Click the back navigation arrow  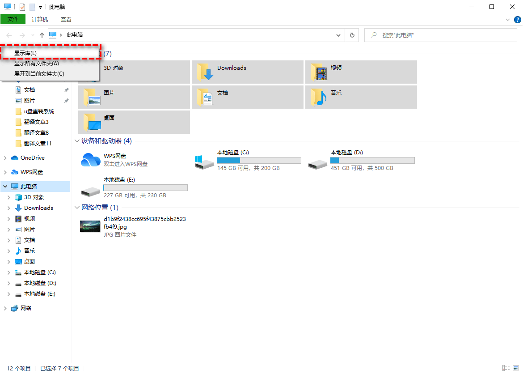point(9,35)
